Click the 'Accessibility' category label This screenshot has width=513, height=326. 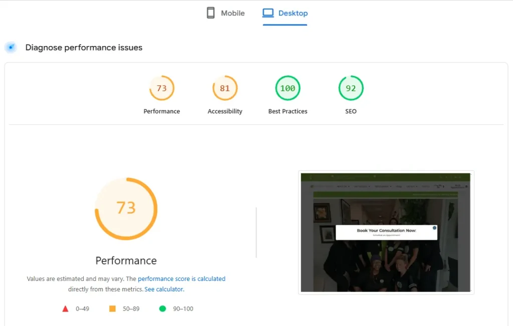225,111
